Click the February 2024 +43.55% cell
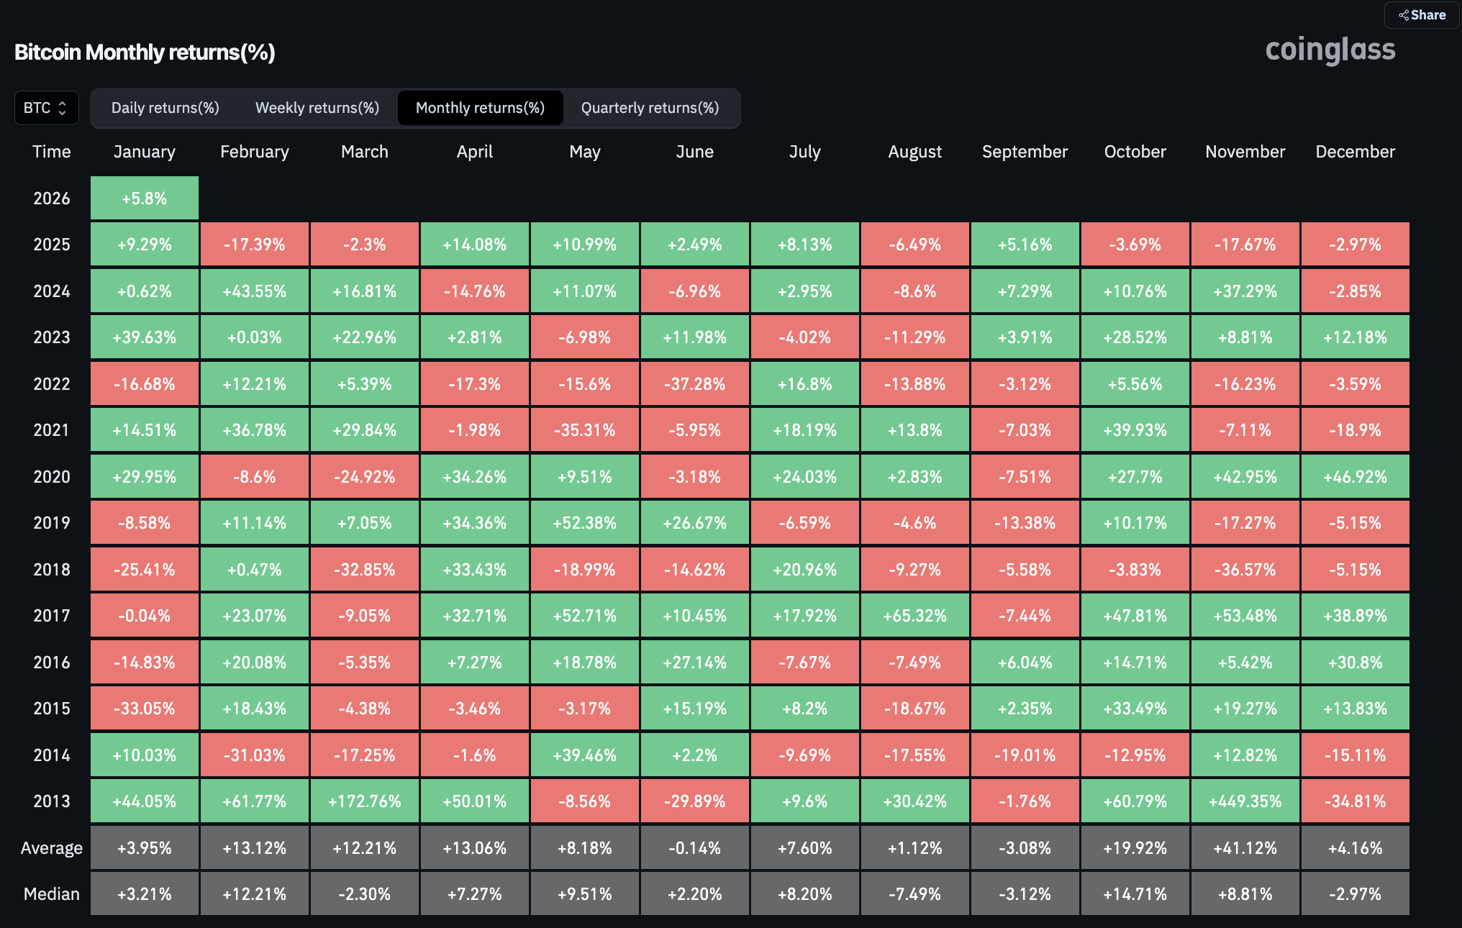The image size is (1462, 928). (x=254, y=291)
